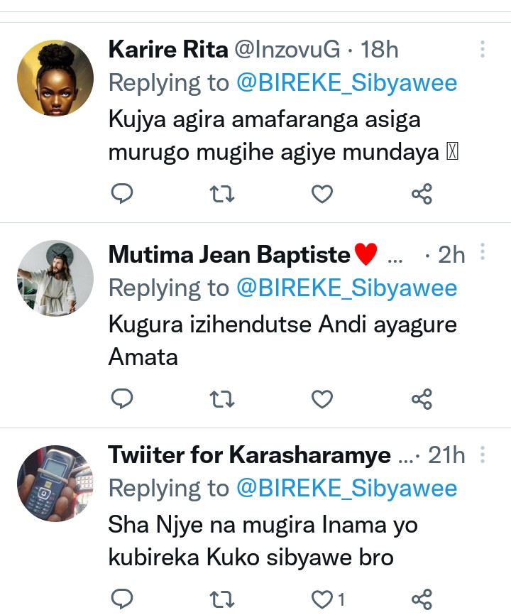
Task: Like Karire Rita's tweet
Action: point(323,194)
